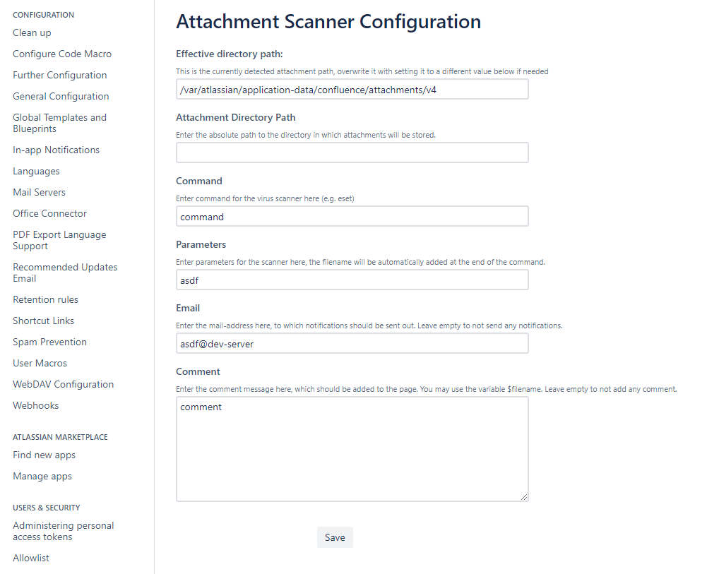Open the Webhooks page

point(35,406)
